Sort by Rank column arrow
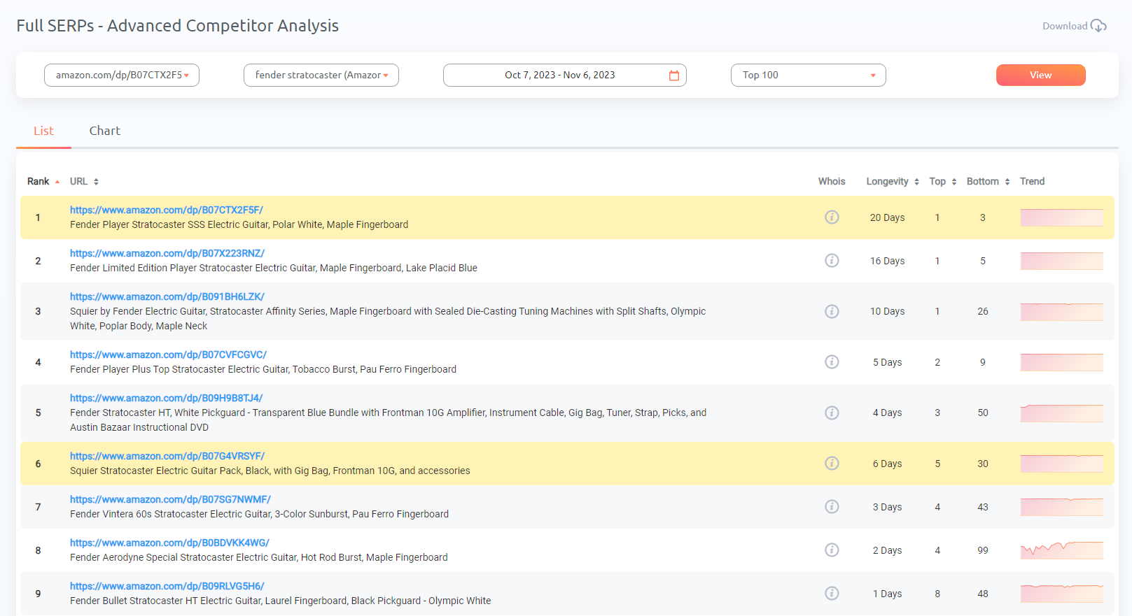The height and width of the screenshot is (616, 1132). 57,182
